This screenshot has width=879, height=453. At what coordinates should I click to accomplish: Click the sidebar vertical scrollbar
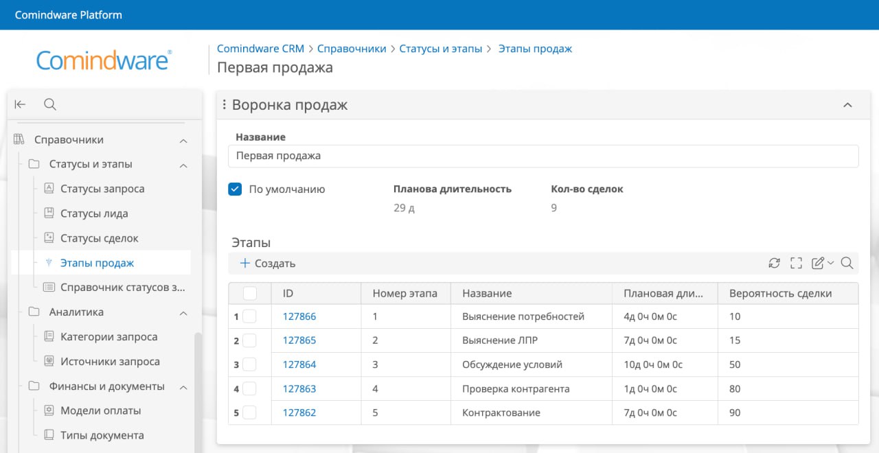point(198,391)
